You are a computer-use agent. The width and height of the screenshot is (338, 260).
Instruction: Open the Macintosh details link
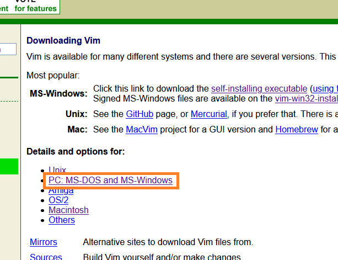point(68,210)
